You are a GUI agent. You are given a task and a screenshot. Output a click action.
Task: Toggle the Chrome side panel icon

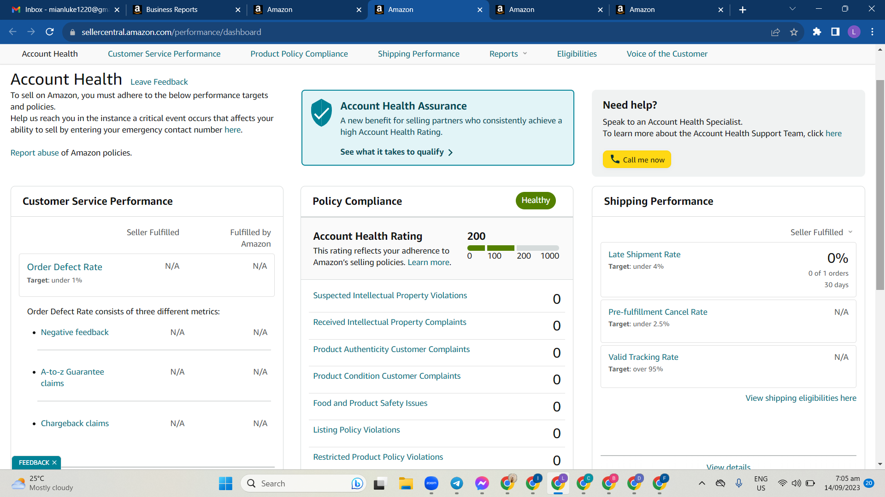(835, 32)
